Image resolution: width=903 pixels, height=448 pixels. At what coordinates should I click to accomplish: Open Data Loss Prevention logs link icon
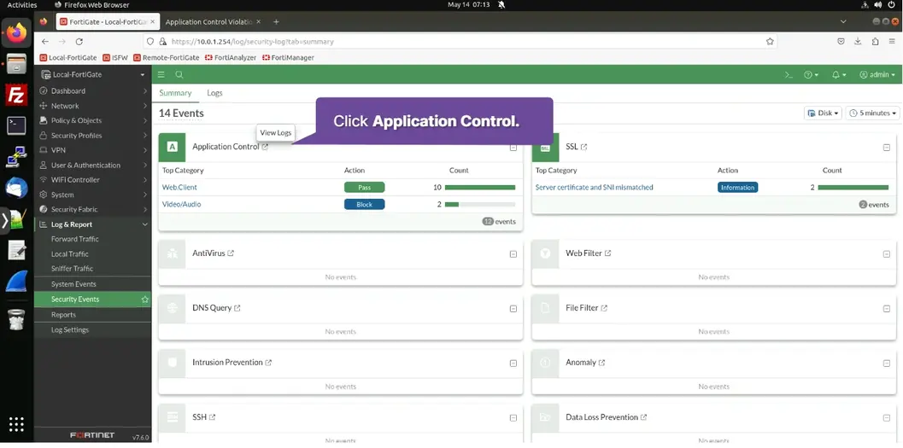point(644,417)
